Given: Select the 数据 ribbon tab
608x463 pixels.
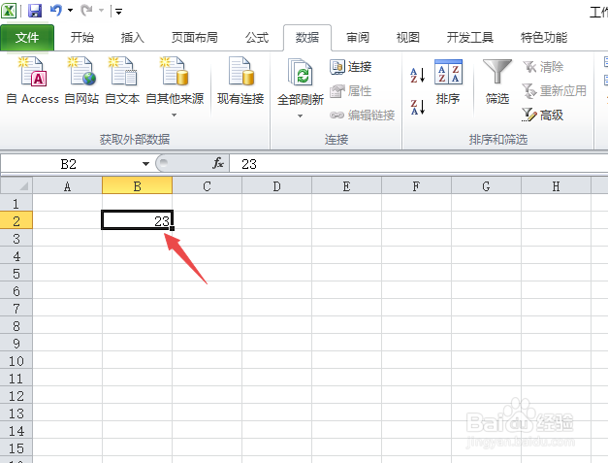Looking at the screenshot, I should tap(307, 38).
